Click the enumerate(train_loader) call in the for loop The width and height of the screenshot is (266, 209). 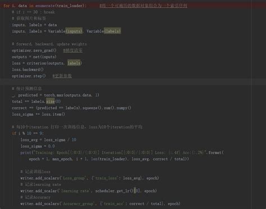tap(60, 6)
